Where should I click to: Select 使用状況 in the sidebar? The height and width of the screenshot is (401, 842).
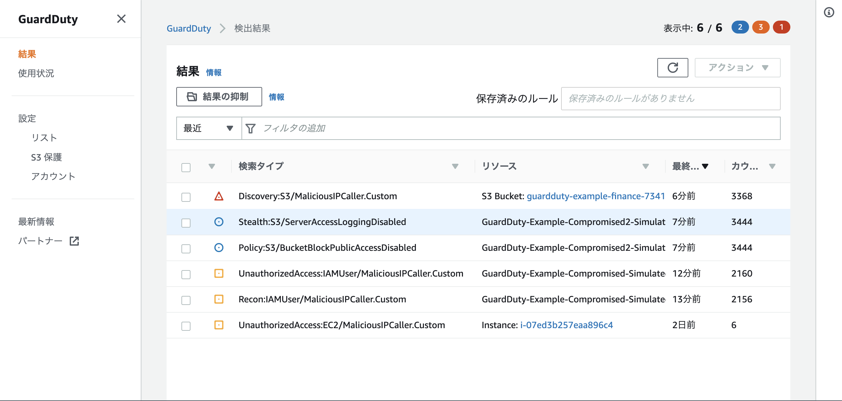36,73
